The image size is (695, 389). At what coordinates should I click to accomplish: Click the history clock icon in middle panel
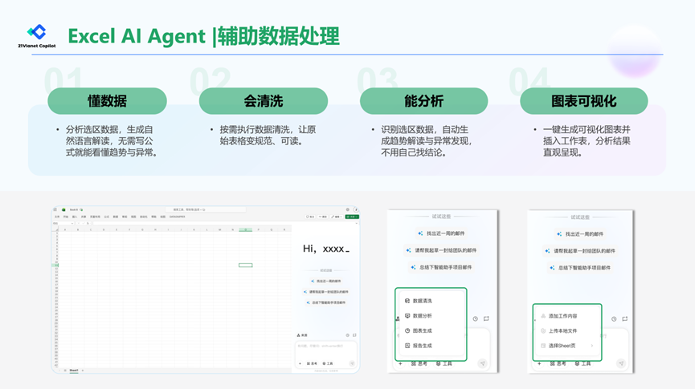[475, 318]
